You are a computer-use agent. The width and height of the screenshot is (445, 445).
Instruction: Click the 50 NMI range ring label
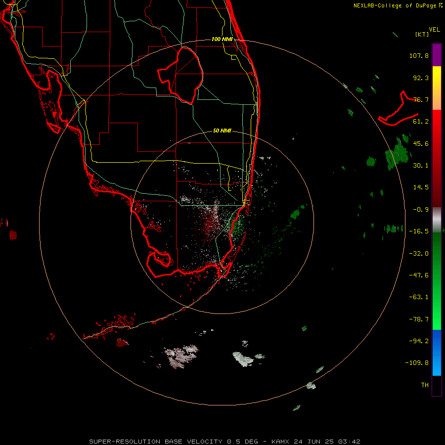pos(222,131)
